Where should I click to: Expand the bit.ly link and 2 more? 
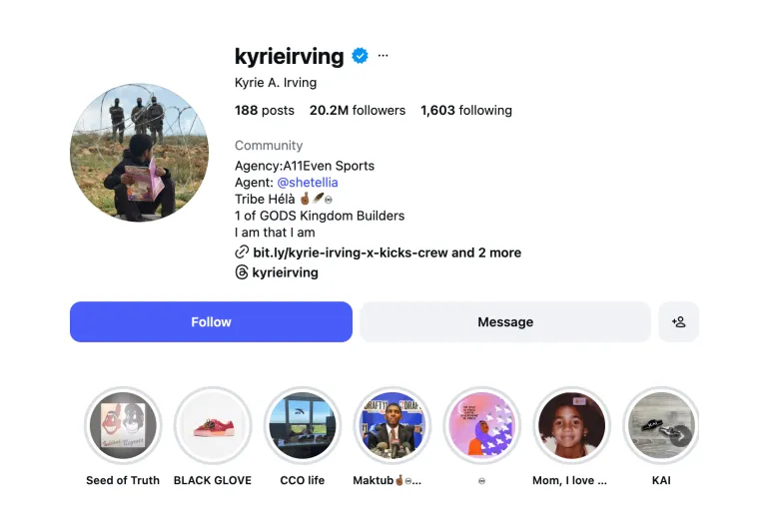[386, 253]
